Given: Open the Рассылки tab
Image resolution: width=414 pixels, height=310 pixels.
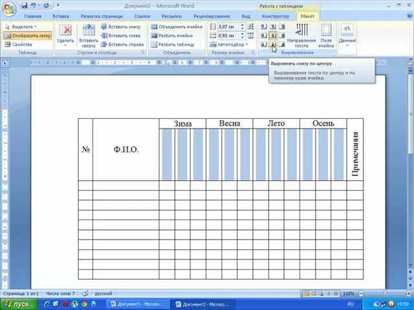Looking at the screenshot, I should pyautogui.click(x=171, y=16).
